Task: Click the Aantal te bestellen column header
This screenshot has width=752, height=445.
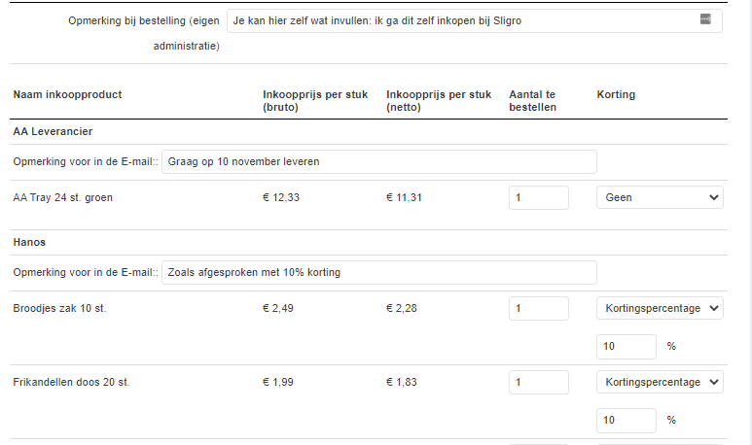Action: [532, 101]
